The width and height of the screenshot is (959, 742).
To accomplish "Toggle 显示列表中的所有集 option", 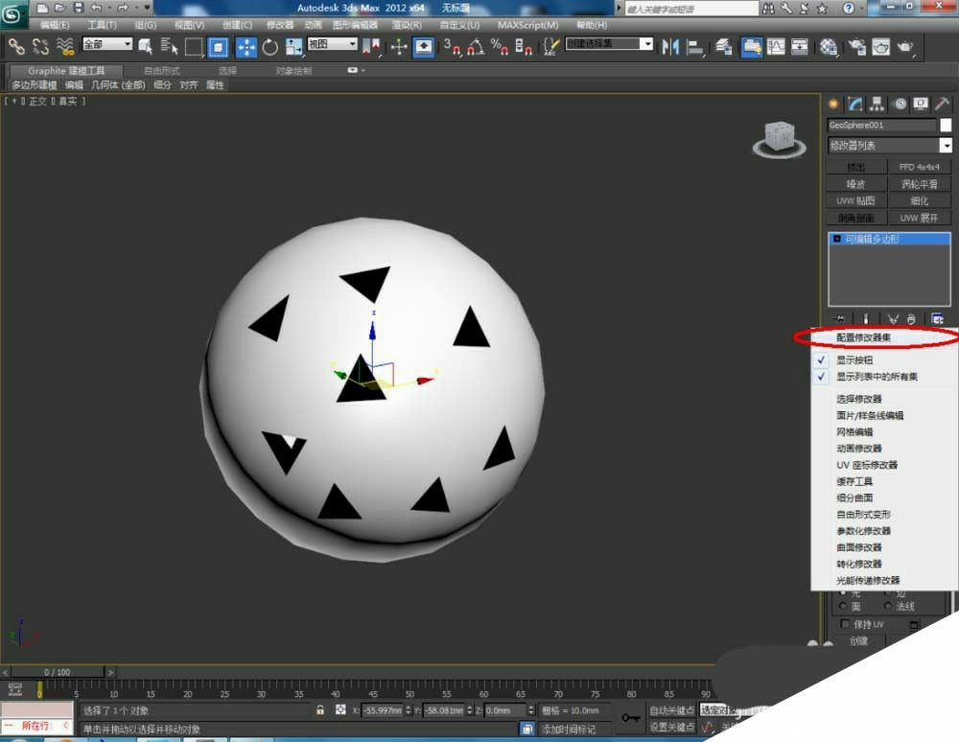I will [877, 377].
